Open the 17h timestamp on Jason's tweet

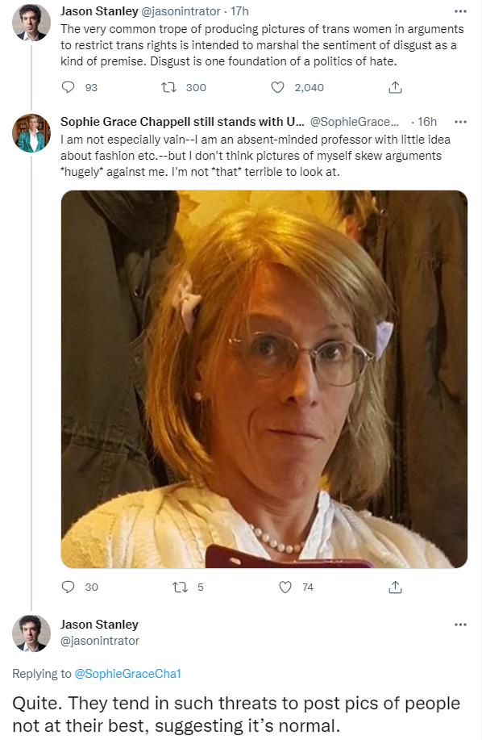[240, 11]
